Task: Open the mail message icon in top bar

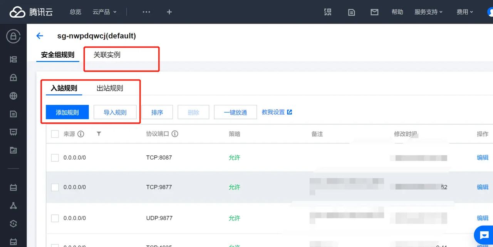Action: (374, 12)
